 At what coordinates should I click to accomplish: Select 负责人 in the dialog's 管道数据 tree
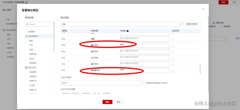[32, 59]
